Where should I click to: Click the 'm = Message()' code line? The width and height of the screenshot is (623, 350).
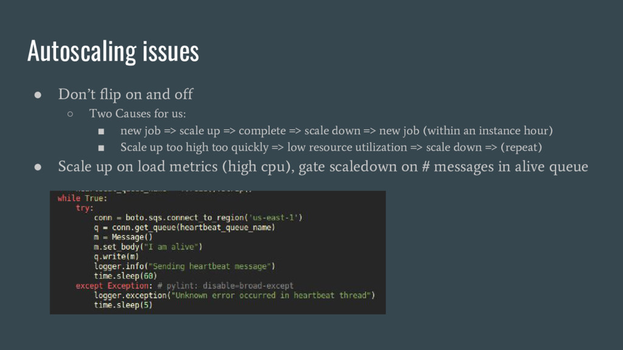click(x=123, y=237)
